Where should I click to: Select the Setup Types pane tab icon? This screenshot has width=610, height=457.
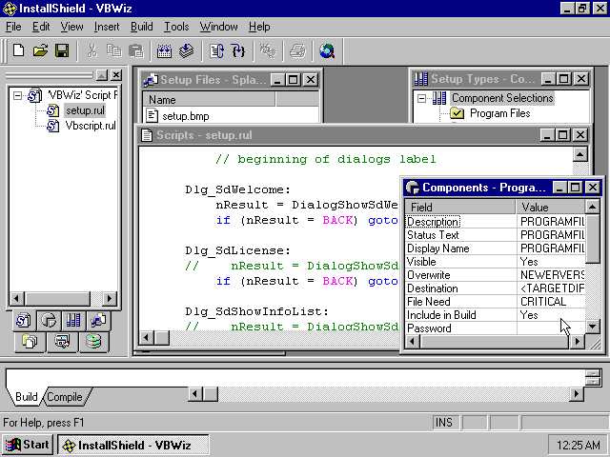click(x=73, y=321)
